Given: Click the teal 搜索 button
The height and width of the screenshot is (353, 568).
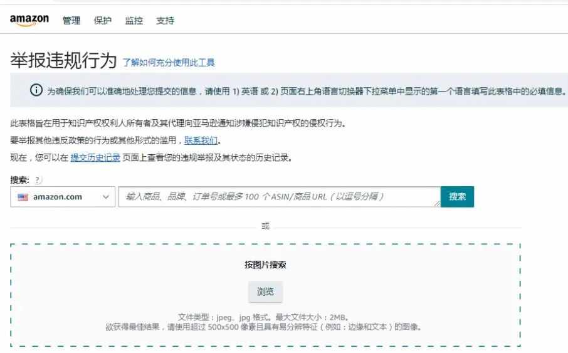Looking at the screenshot, I should coord(457,197).
